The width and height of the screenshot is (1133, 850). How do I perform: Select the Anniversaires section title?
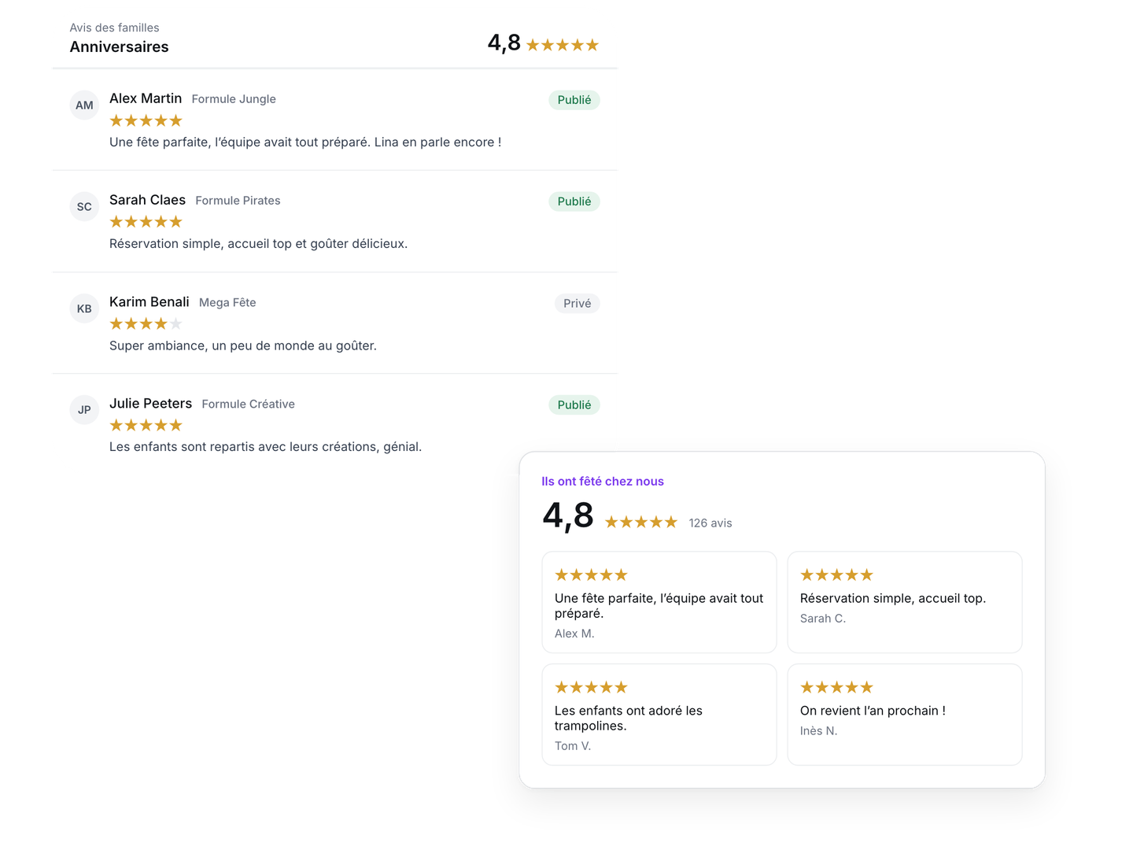point(119,46)
